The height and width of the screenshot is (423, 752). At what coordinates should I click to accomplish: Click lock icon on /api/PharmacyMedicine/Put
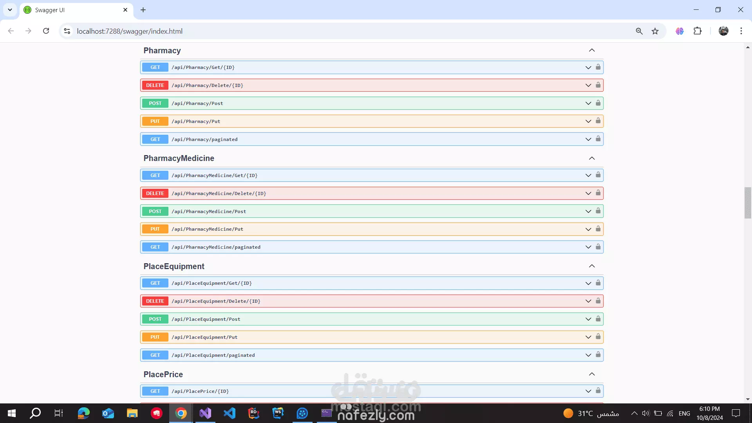coord(598,229)
